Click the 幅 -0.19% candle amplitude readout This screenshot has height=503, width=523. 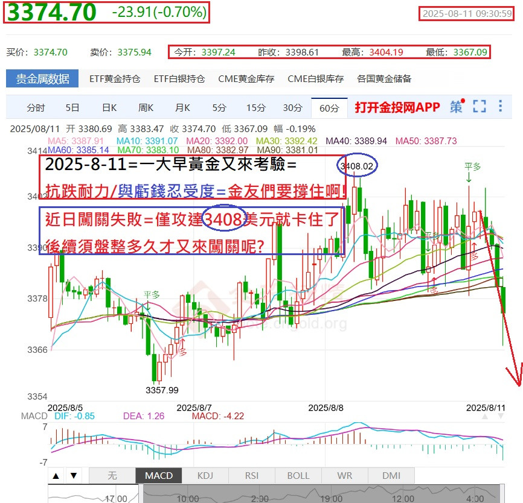click(x=295, y=129)
